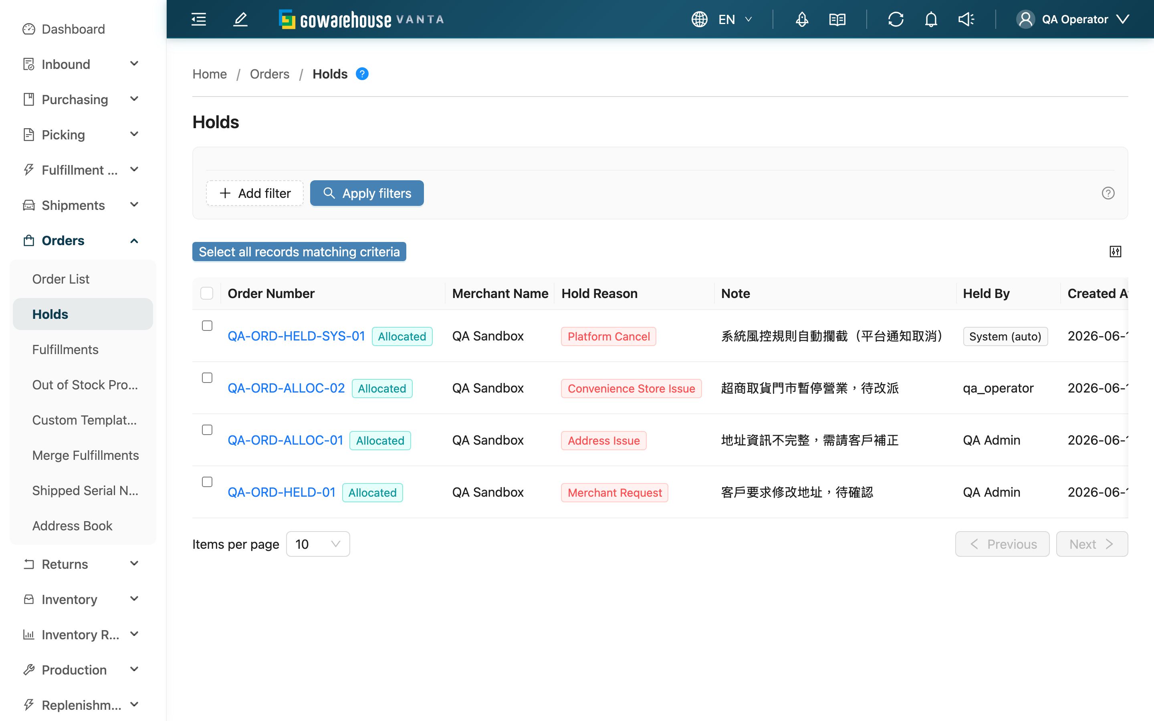This screenshot has height=721, width=1154.
Task: Collapse the sidebar menu icon
Action: point(199,19)
